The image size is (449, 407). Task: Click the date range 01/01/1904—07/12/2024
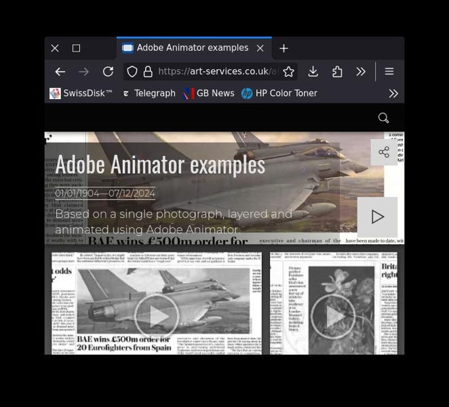click(105, 193)
